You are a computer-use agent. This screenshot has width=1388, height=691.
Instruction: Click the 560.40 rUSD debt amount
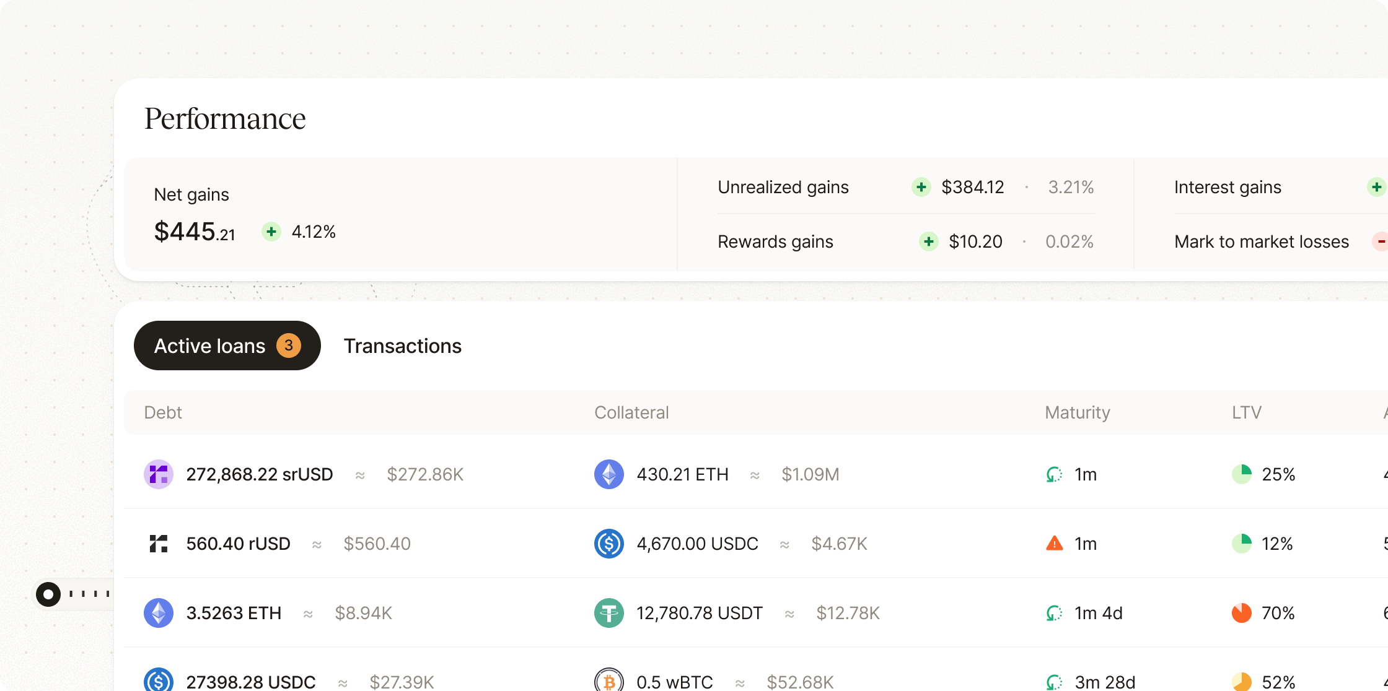pyautogui.click(x=238, y=544)
